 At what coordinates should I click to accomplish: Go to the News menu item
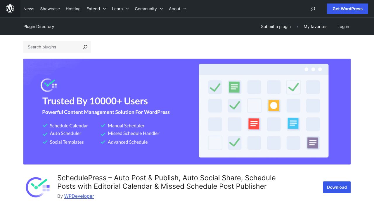click(x=29, y=9)
